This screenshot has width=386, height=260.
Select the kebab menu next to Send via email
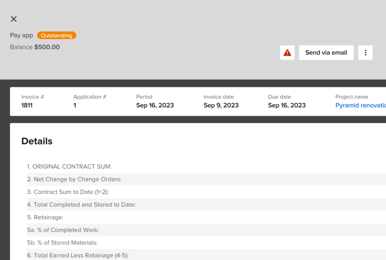(365, 52)
